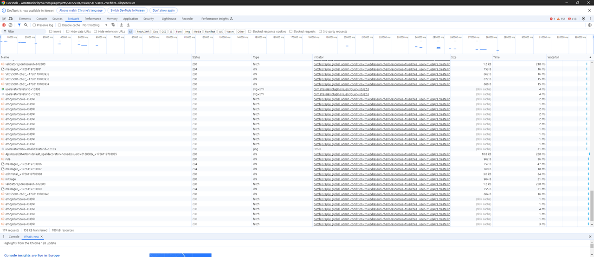Image resolution: width=594 pixels, height=257 pixels.
Task: Open the Console tab in bottom drawer
Action: [x=14, y=237]
